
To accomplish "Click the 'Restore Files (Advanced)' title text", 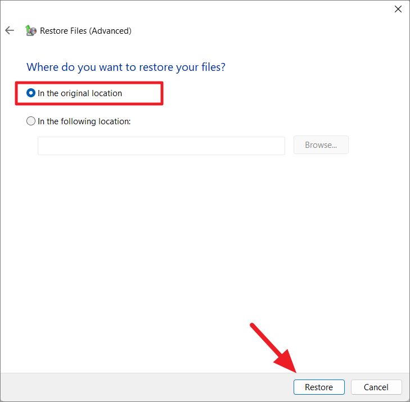I will 85,31.
